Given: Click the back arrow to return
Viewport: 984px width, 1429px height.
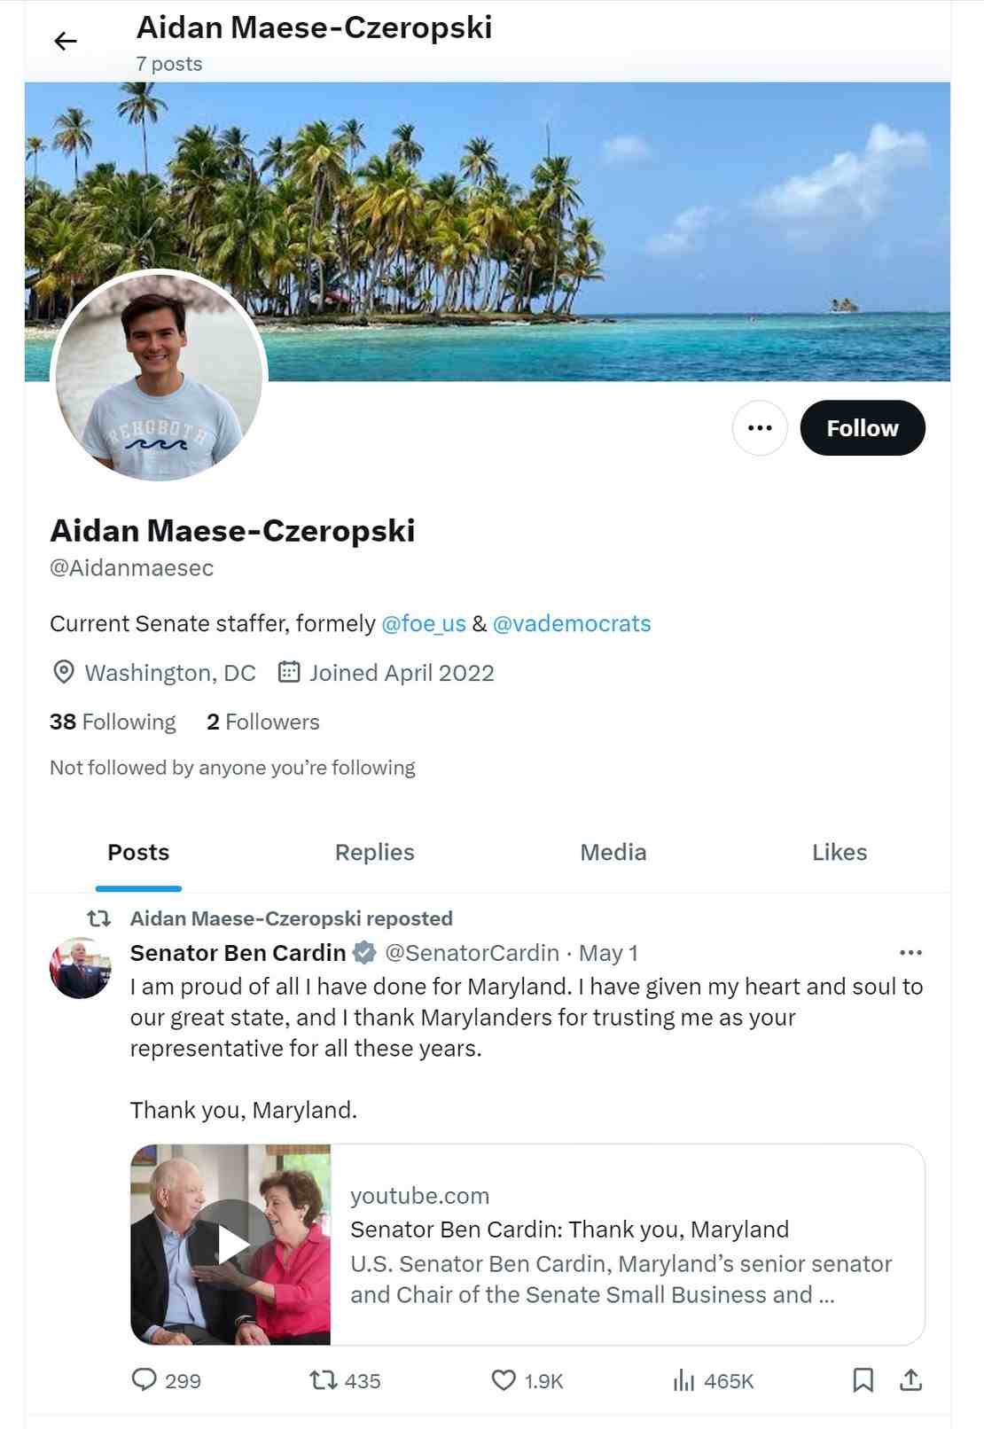Looking at the screenshot, I should (64, 40).
